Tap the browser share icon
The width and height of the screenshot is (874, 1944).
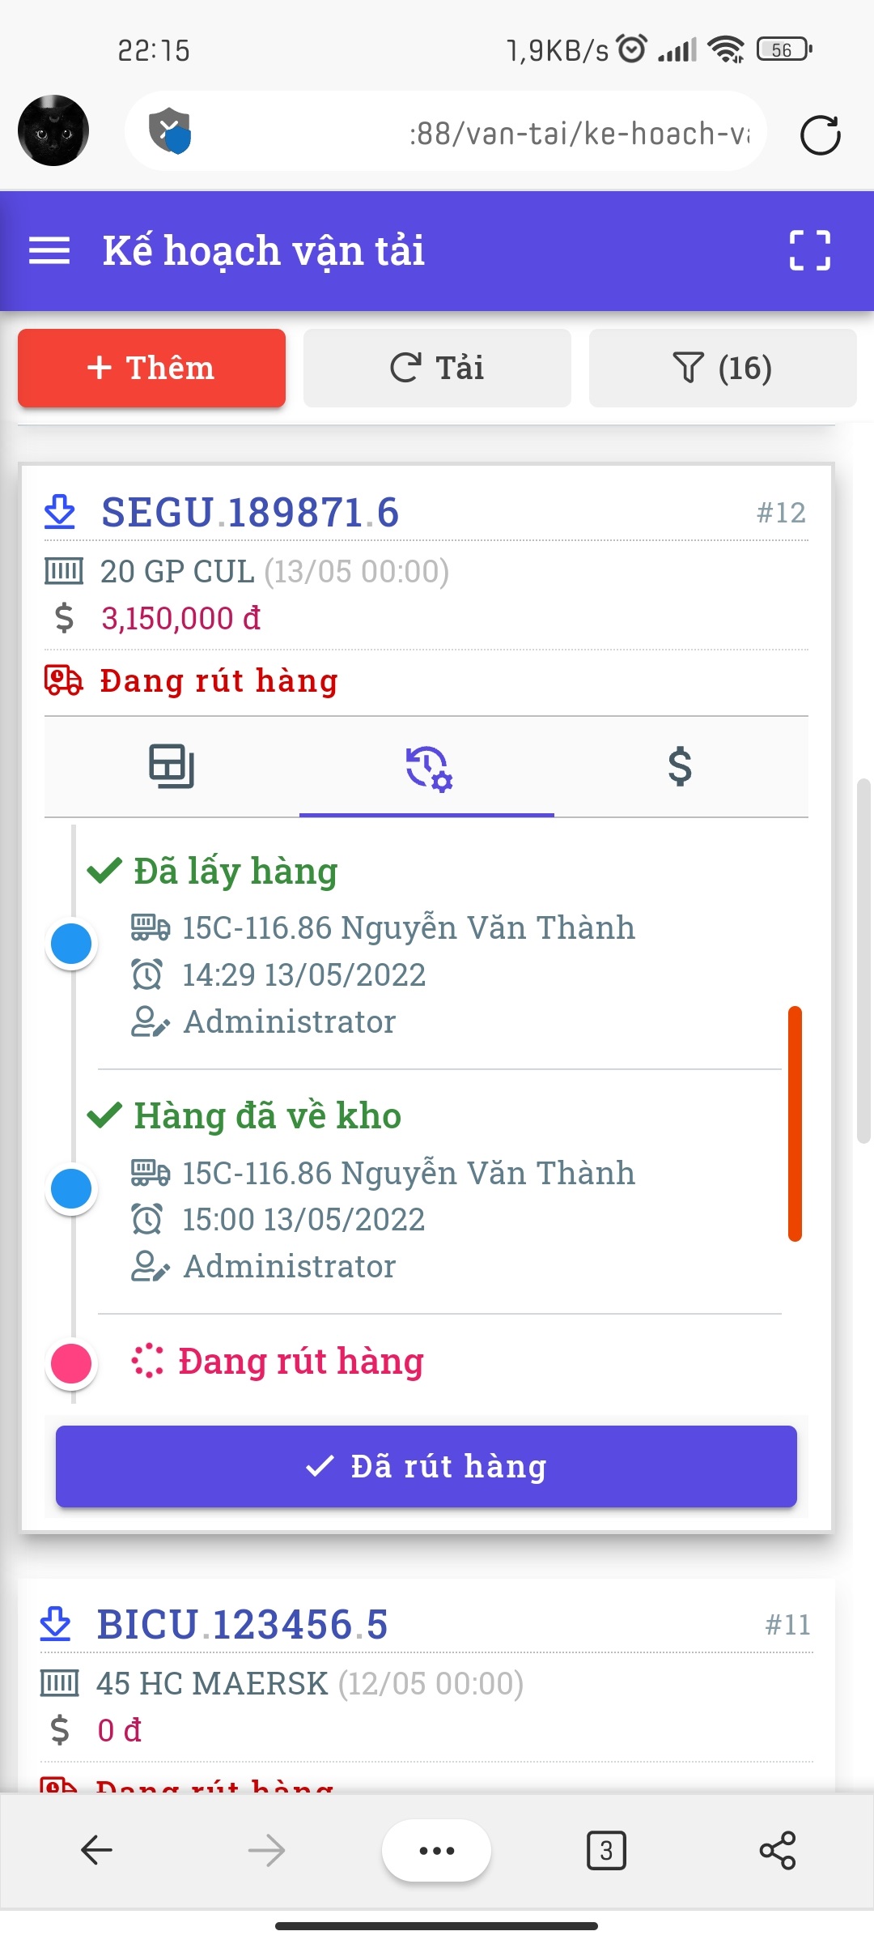click(x=777, y=1850)
